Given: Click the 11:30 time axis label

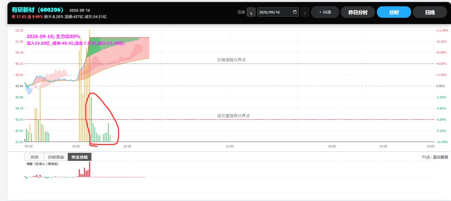Looking at the screenshot, I should click(229, 146).
